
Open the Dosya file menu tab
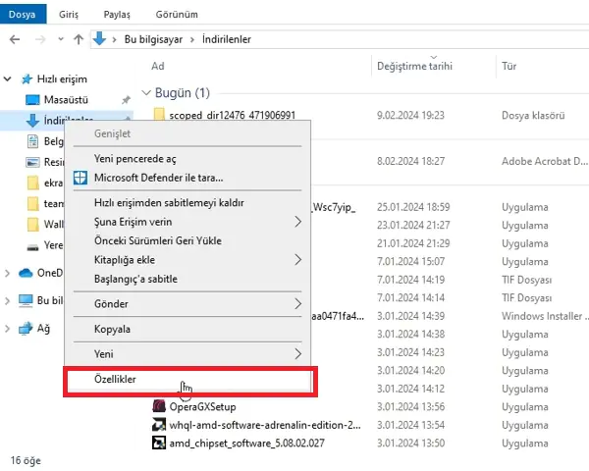click(x=23, y=15)
